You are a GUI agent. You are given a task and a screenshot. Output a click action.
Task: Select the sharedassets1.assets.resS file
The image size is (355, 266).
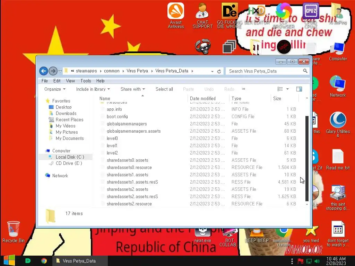132,182
